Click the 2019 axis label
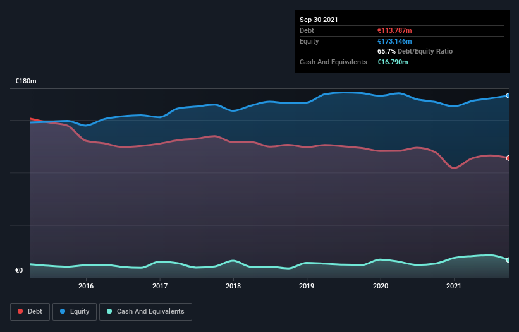Image resolution: width=519 pixels, height=332 pixels. [307, 286]
